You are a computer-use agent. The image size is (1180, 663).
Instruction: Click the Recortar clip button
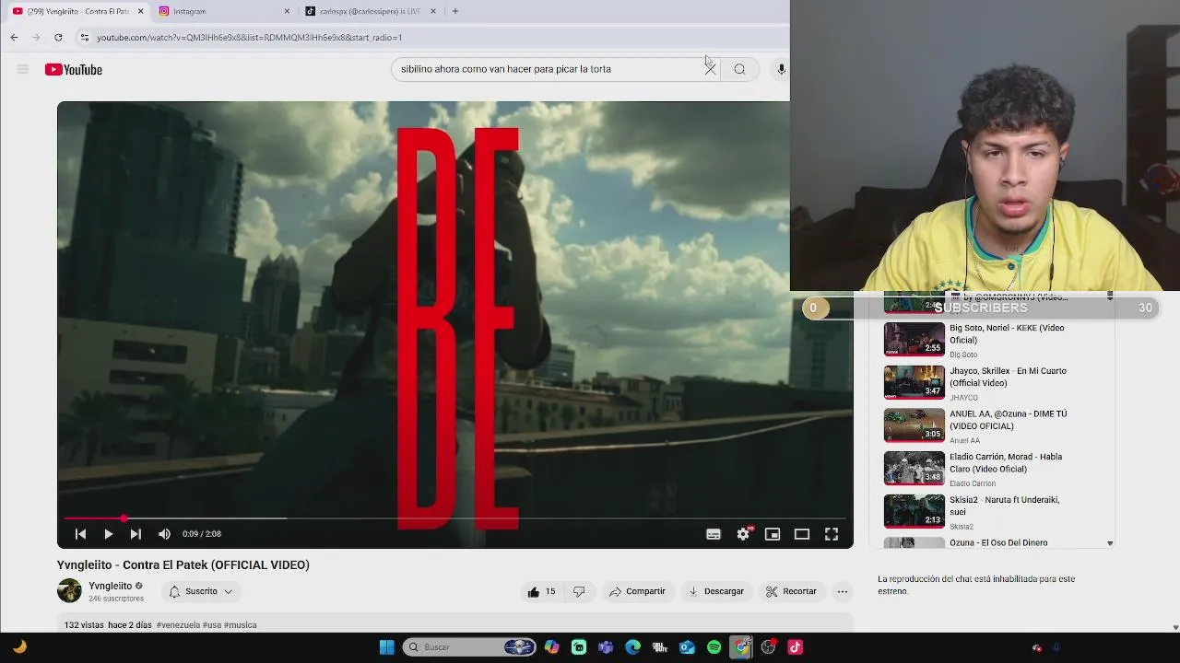791,591
